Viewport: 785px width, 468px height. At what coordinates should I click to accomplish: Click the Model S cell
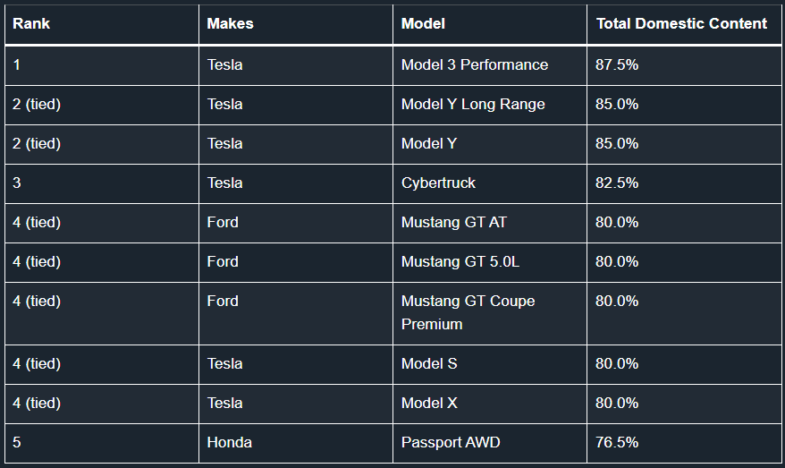click(490, 364)
